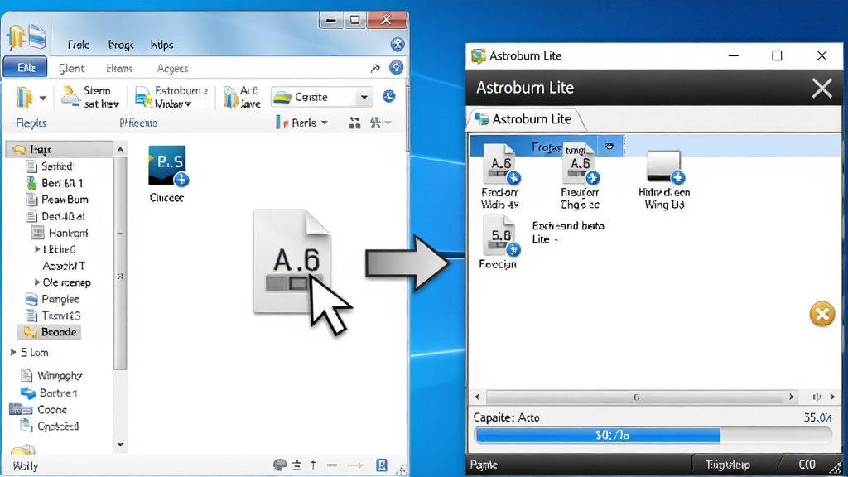This screenshot has width=848, height=477.
Task: Switch to the Elent tab
Action: [x=71, y=68]
